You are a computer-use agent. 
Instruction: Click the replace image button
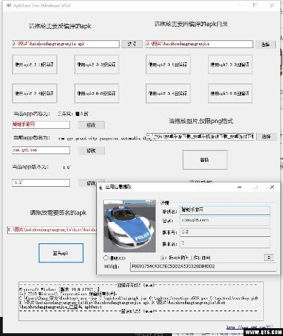pos(205,160)
